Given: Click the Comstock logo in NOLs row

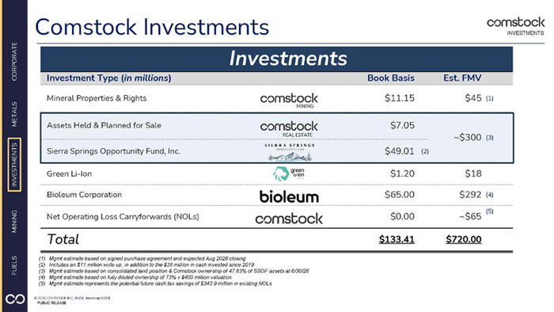Looking at the screenshot, I should pos(289,219).
